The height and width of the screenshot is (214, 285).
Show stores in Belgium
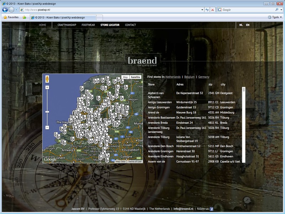click(189, 76)
